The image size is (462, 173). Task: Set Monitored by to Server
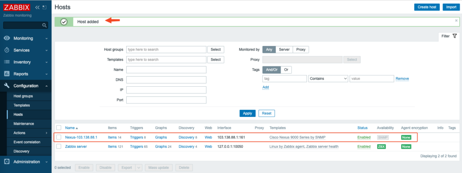(x=284, y=50)
